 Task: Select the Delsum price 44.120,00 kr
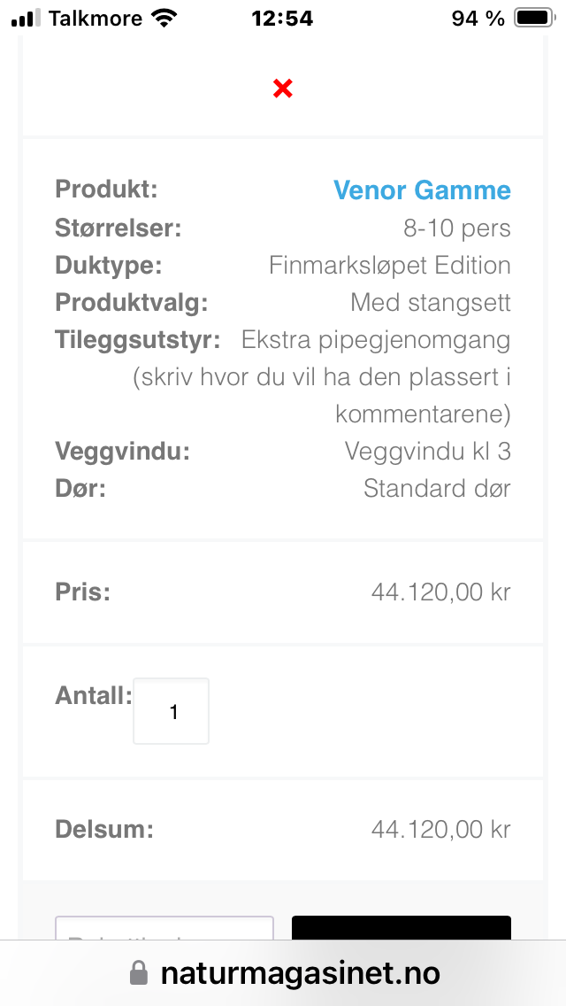[x=440, y=830]
